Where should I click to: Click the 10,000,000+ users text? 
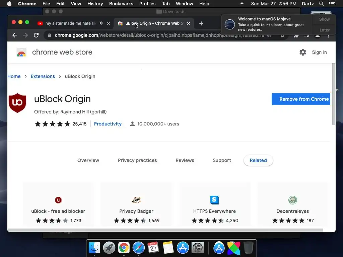(158, 124)
